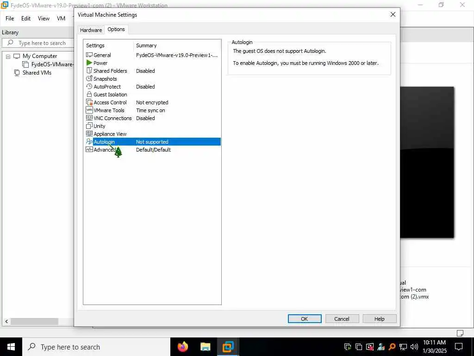Select the Shared Folders icon
This screenshot has height=356, width=474.
(89, 70)
